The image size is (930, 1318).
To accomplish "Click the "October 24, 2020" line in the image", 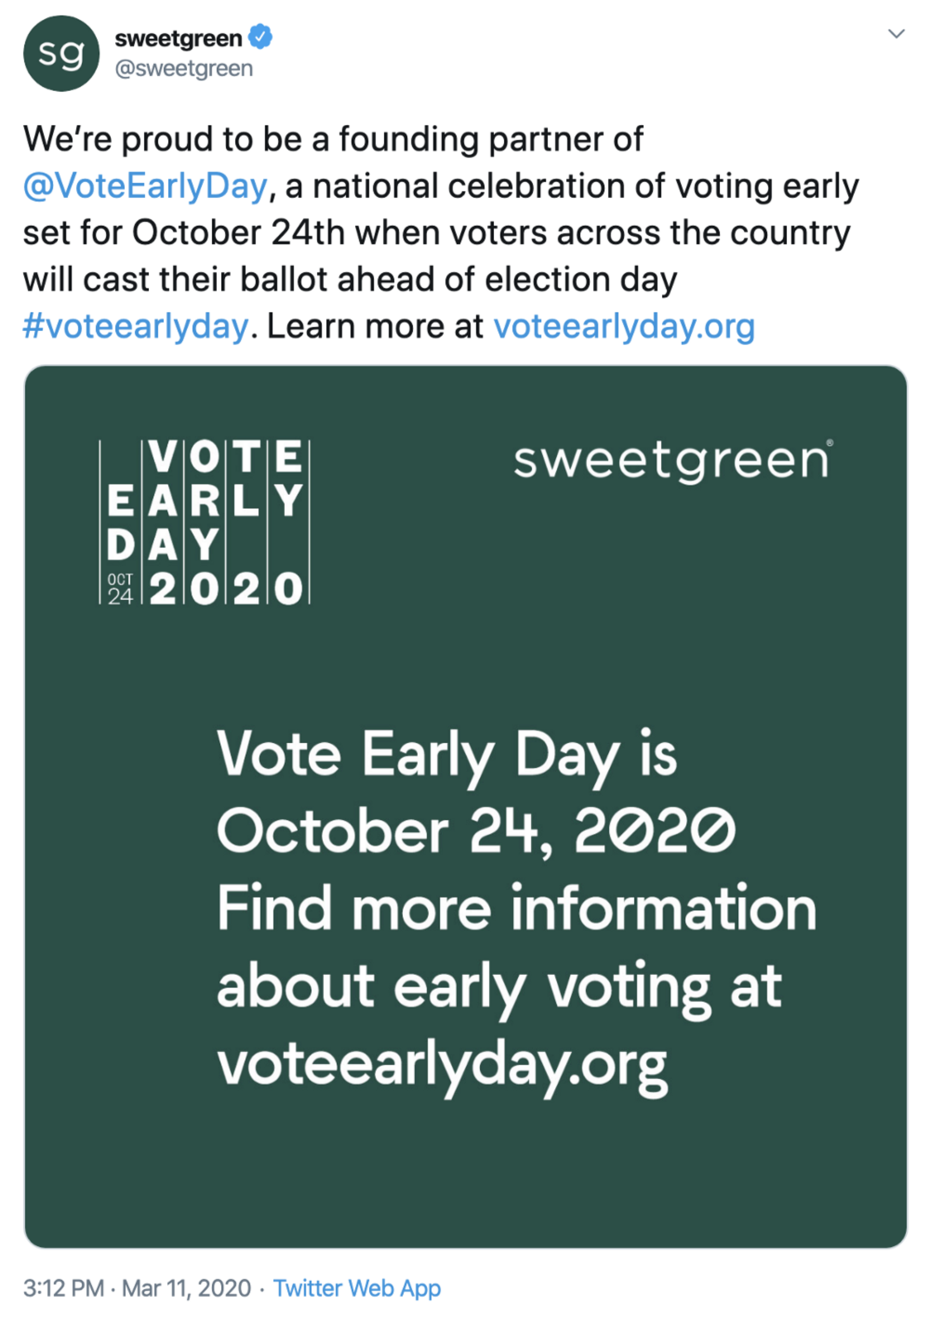I will 476,832.
